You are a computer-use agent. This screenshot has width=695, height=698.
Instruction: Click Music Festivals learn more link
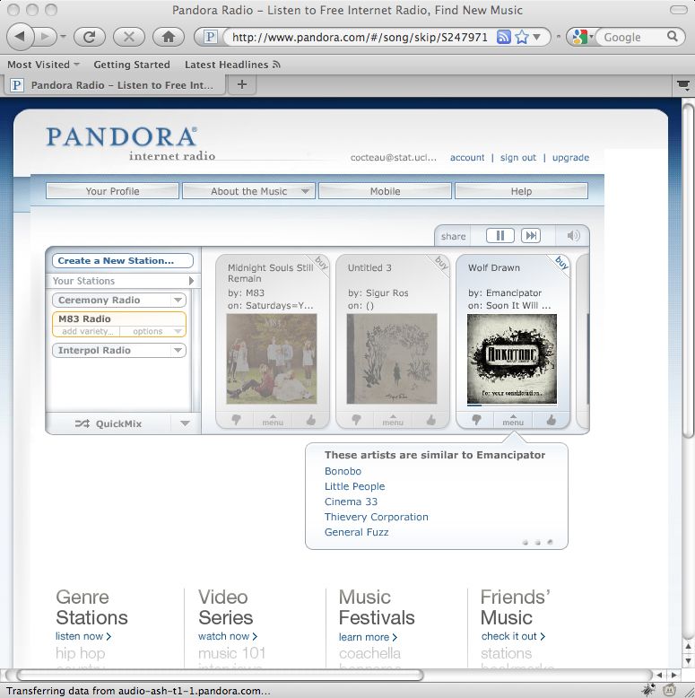368,637
